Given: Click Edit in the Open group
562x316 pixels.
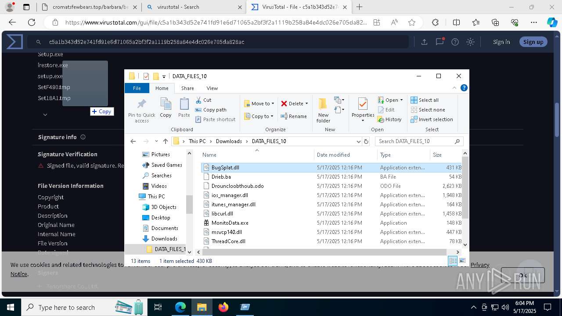Looking at the screenshot, I should (x=386, y=110).
